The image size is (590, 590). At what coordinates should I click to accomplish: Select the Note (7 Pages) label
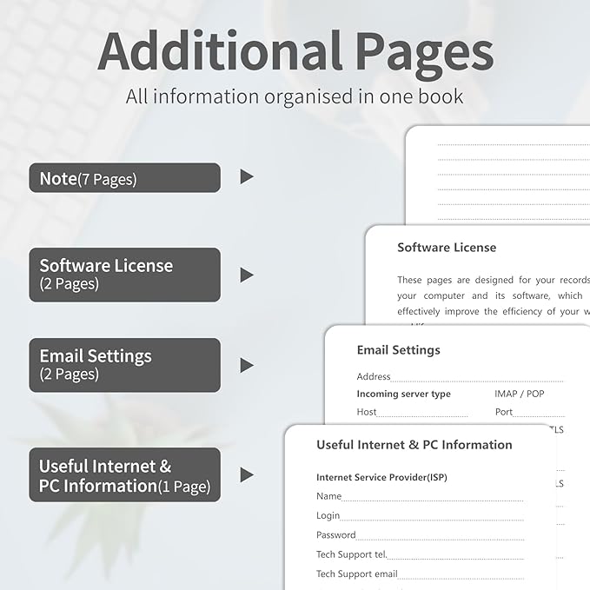pos(124,178)
